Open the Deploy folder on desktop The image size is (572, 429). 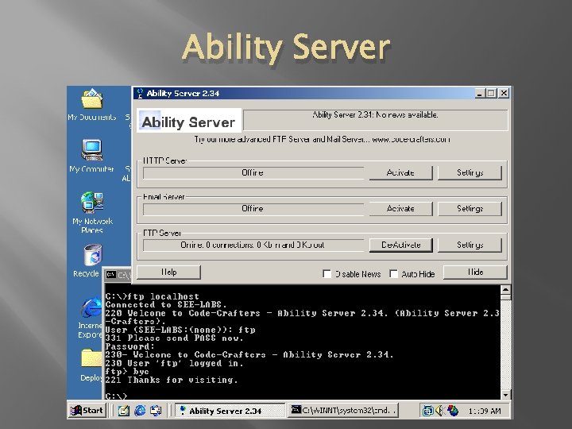[x=91, y=365]
